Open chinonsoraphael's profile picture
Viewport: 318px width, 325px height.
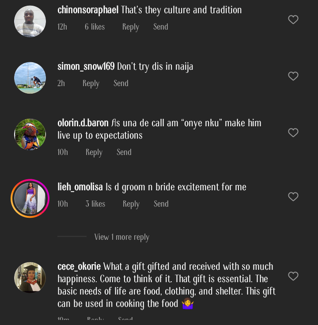(x=30, y=21)
